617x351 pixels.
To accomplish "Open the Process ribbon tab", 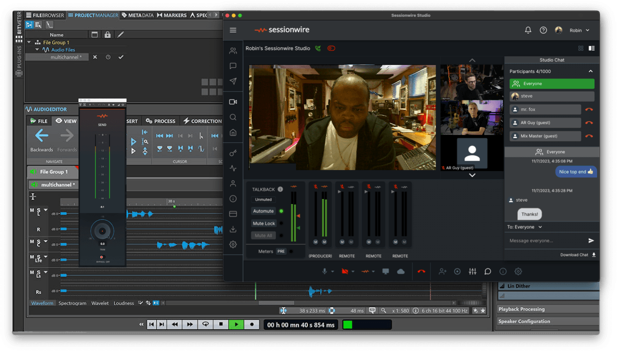I will click(160, 121).
